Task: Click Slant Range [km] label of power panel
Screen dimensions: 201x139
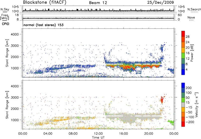Action: click(7, 53)
